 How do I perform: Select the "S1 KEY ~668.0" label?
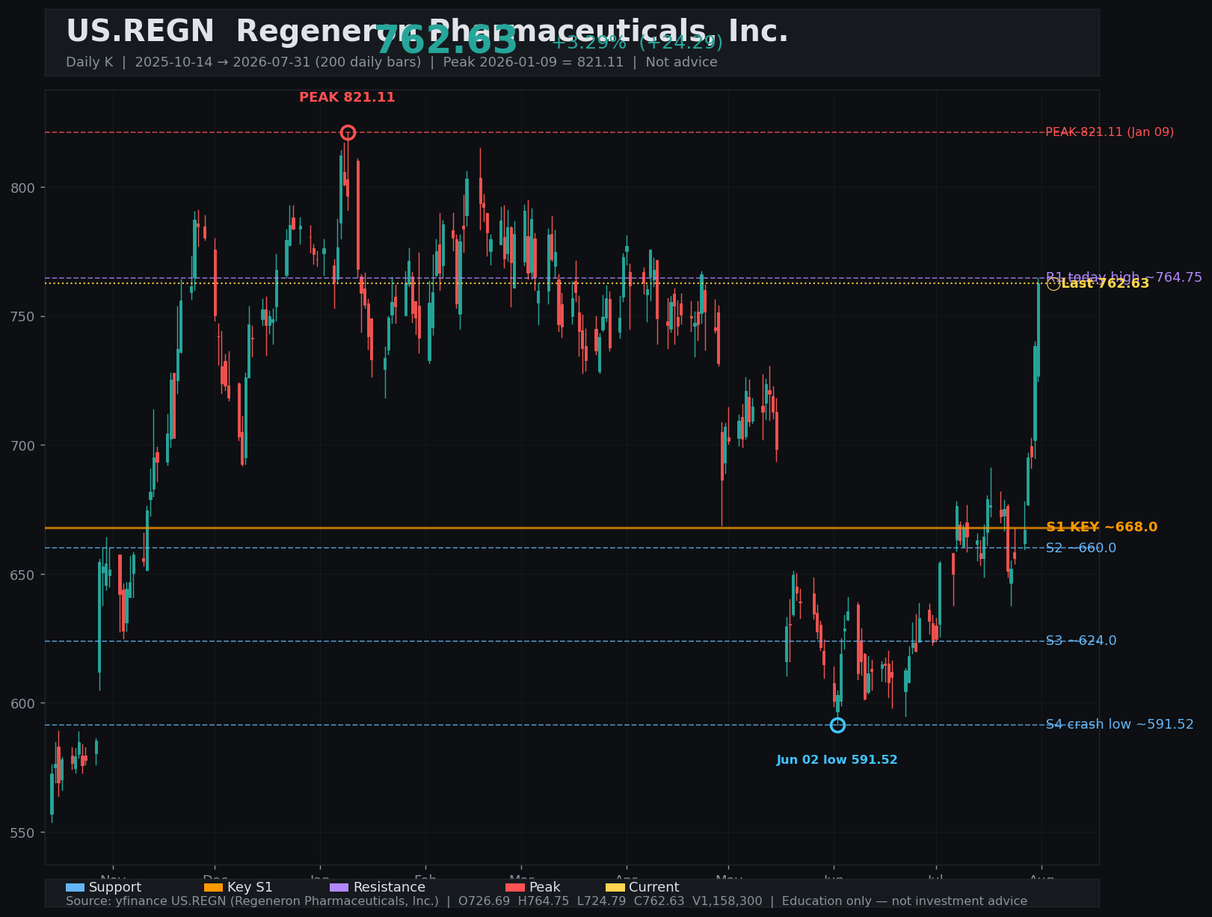(x=1101, y=528)
